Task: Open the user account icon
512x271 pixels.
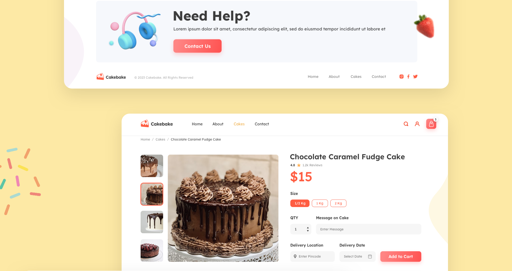Action: pyautogui.click(x=417, y=124)
